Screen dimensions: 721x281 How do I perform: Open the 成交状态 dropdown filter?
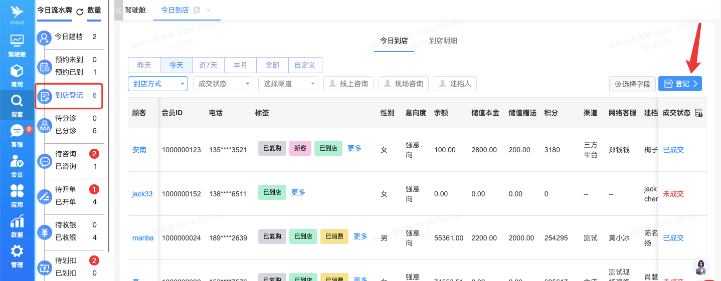(x=223, y=84)
